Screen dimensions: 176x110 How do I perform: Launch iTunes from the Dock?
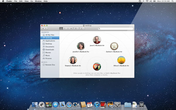point(97,105)
